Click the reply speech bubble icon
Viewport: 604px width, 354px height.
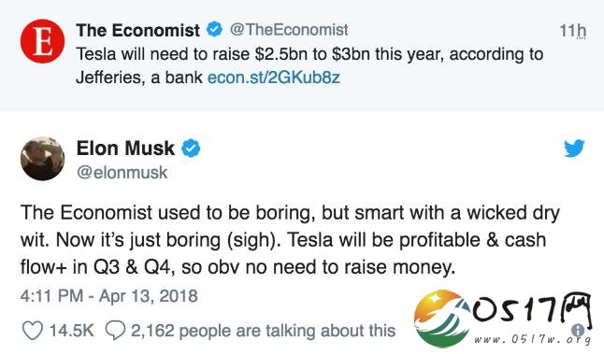pos(115,331)
